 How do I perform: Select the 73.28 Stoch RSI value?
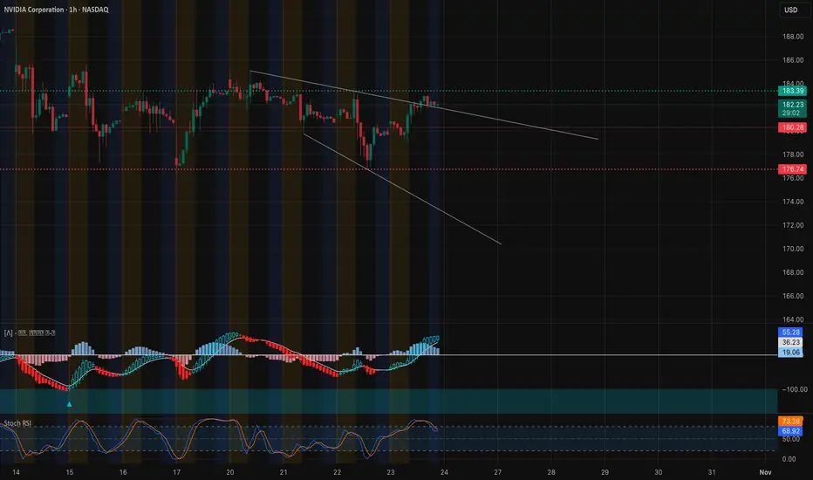790,422
